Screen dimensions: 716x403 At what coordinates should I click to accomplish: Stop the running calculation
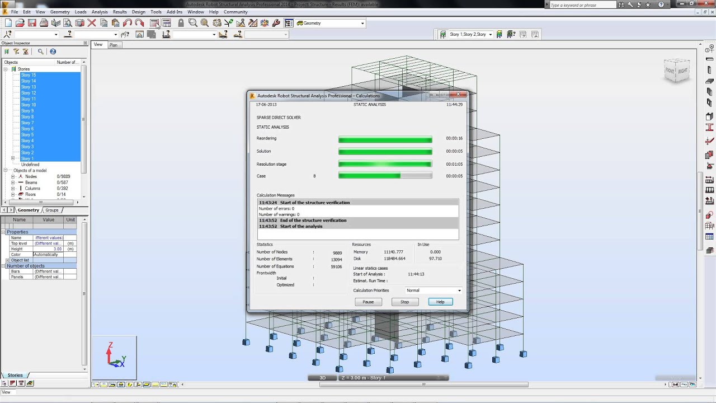[x=404, y=302]
